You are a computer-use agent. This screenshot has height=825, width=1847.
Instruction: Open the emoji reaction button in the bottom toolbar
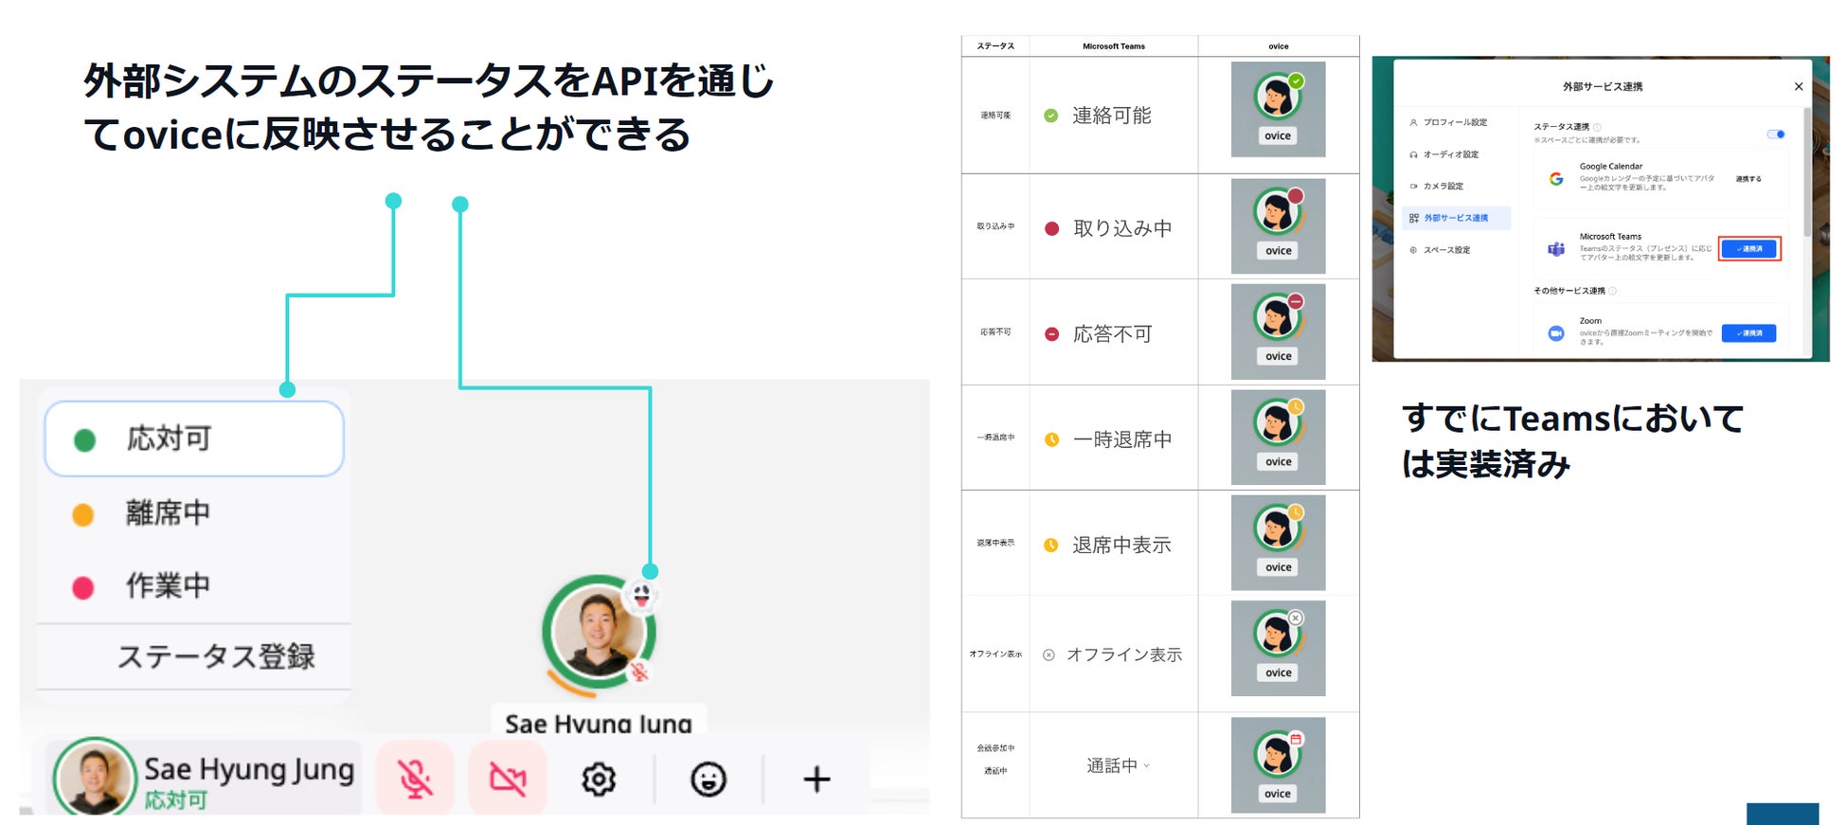(x=708, y=780)
